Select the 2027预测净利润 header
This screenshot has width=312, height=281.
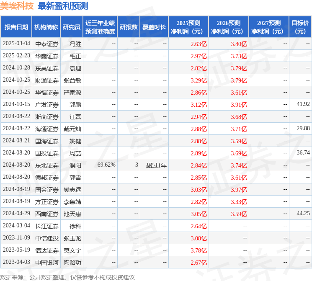click(269, 27)
